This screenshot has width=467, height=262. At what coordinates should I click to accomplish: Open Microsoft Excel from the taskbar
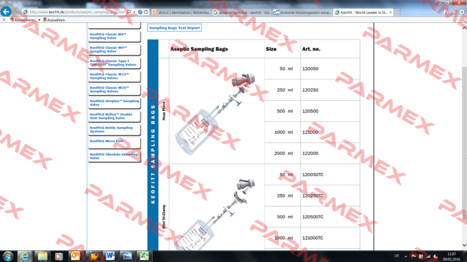point(144,256)
